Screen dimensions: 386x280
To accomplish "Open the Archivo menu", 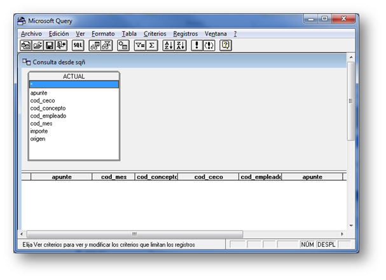I will coord(31,34).
